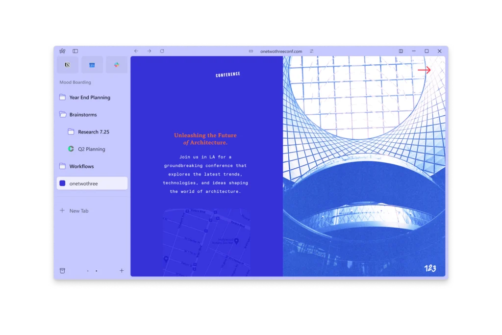Screen dimensions: 502x335
Task: Select the onetwothree tab
Action: (x=92, y=183)
